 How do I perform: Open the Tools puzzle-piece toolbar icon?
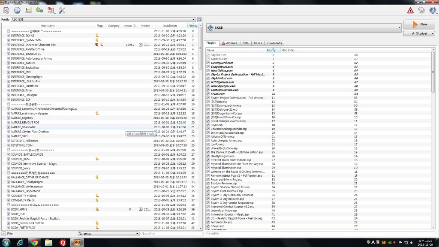[x=51, y=11]
